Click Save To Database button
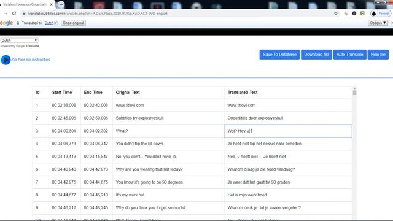 tap(279, 55)
